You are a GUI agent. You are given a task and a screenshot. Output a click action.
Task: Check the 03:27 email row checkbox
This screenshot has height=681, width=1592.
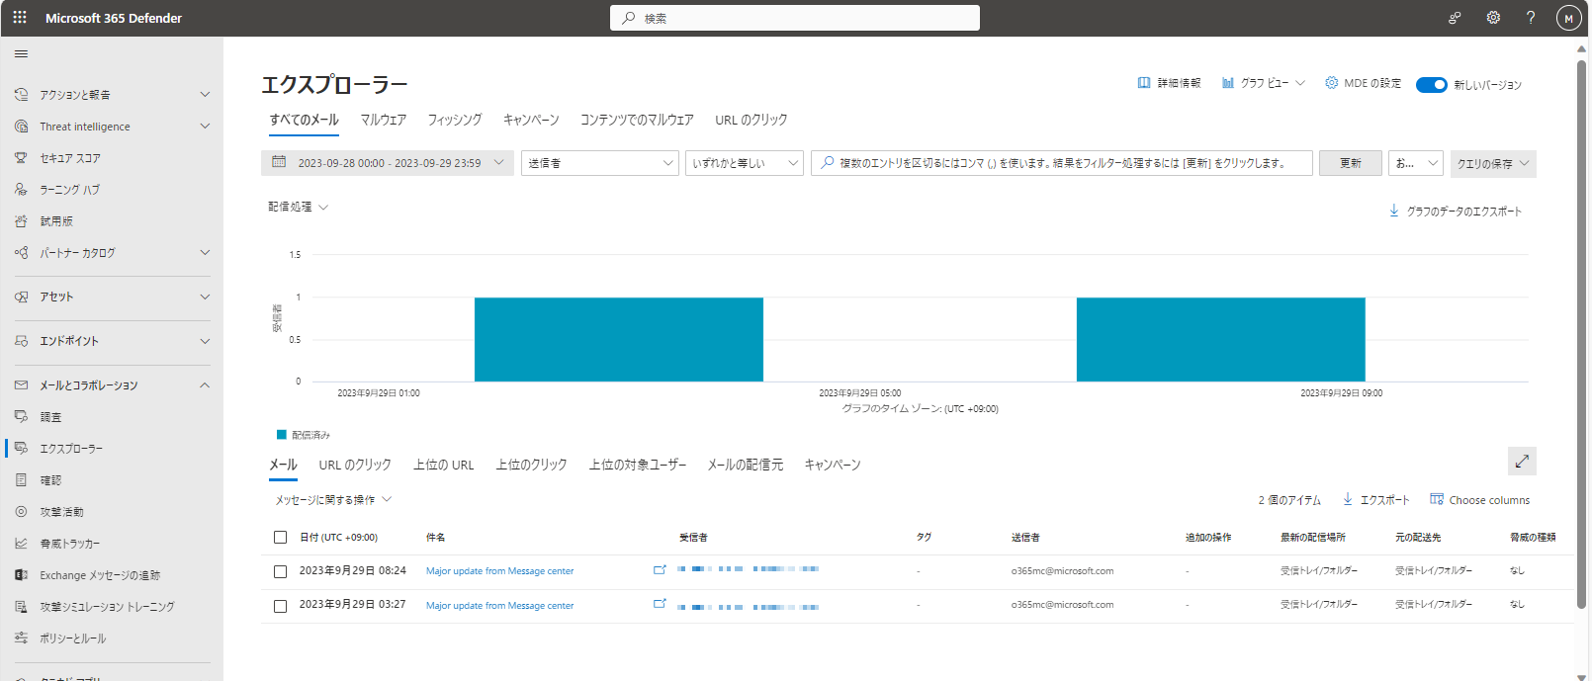click(x=280, y=606)
